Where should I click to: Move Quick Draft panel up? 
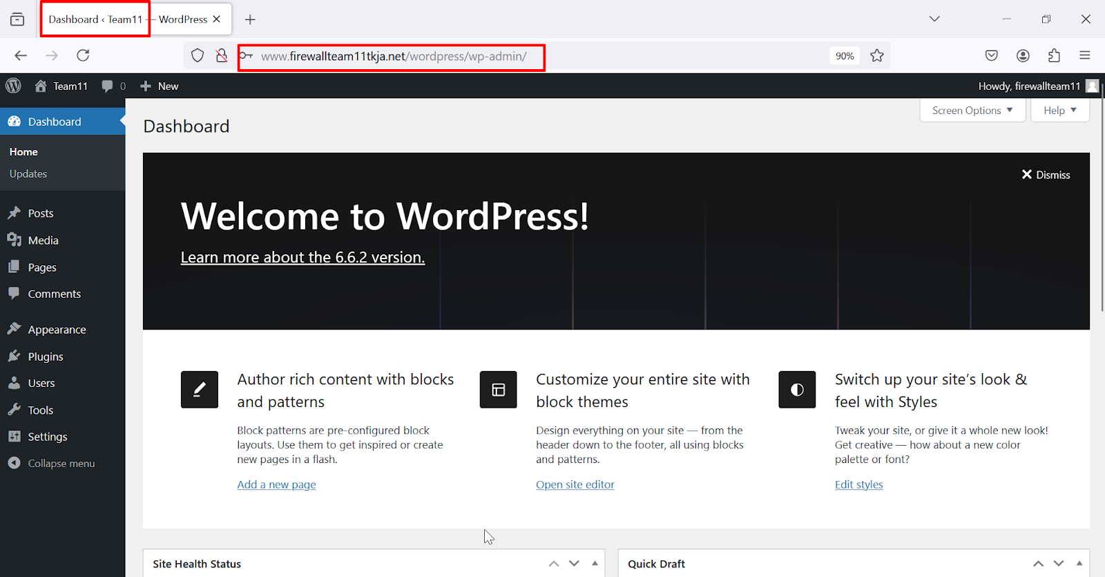click(1038, 564)
